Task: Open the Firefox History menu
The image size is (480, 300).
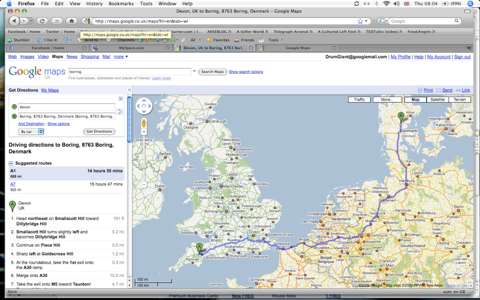Action: coord(94,4)
